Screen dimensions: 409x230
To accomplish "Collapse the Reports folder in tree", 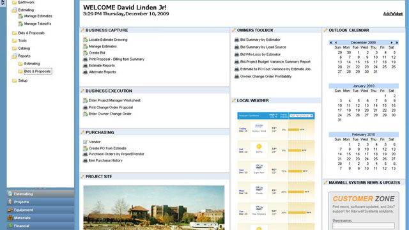I will [14, 56].
